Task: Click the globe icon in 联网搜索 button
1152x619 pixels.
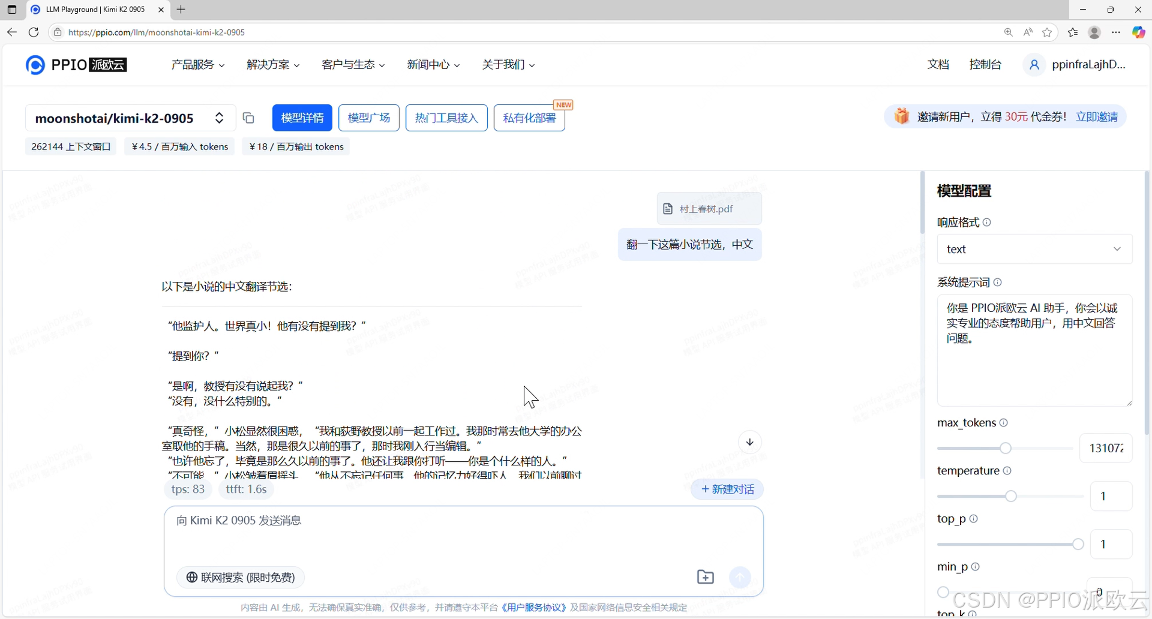Action: point(192,578)
